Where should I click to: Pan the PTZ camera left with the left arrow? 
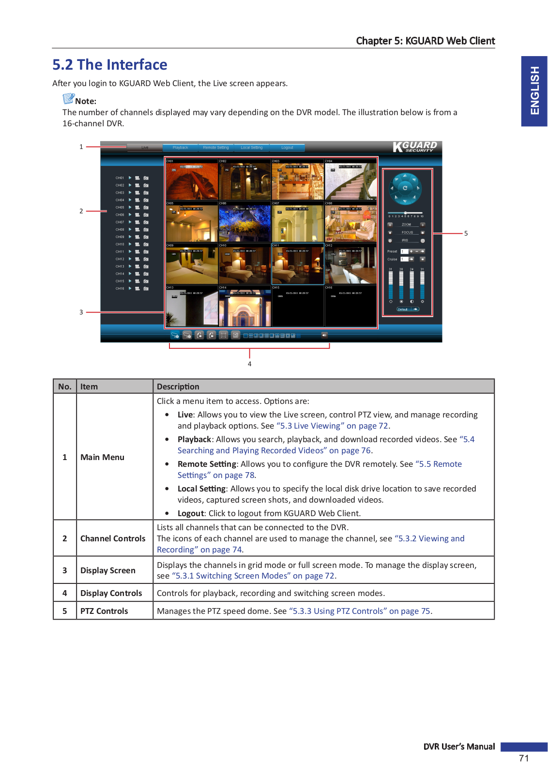[392, 188]
